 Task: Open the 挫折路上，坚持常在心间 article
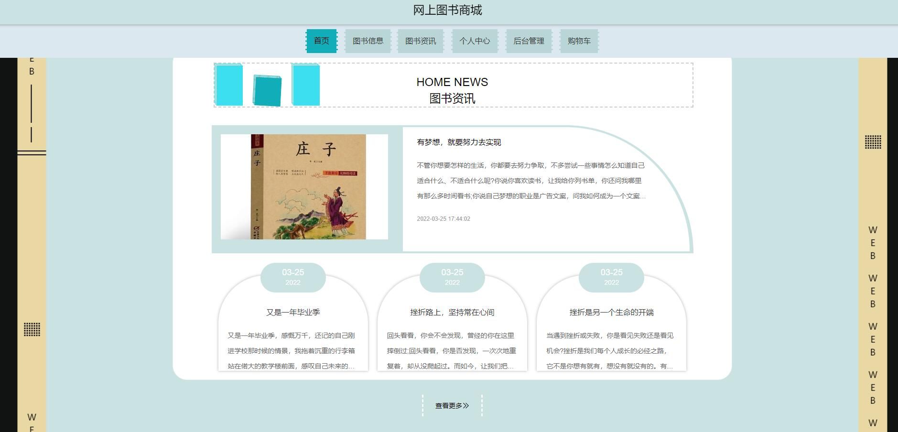pyautogui.click(x=452, y=312)
